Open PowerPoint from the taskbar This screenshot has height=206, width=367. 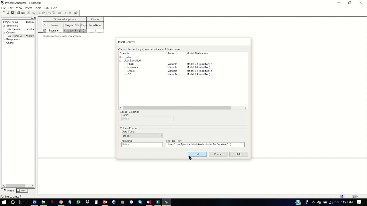coord(105,202)
